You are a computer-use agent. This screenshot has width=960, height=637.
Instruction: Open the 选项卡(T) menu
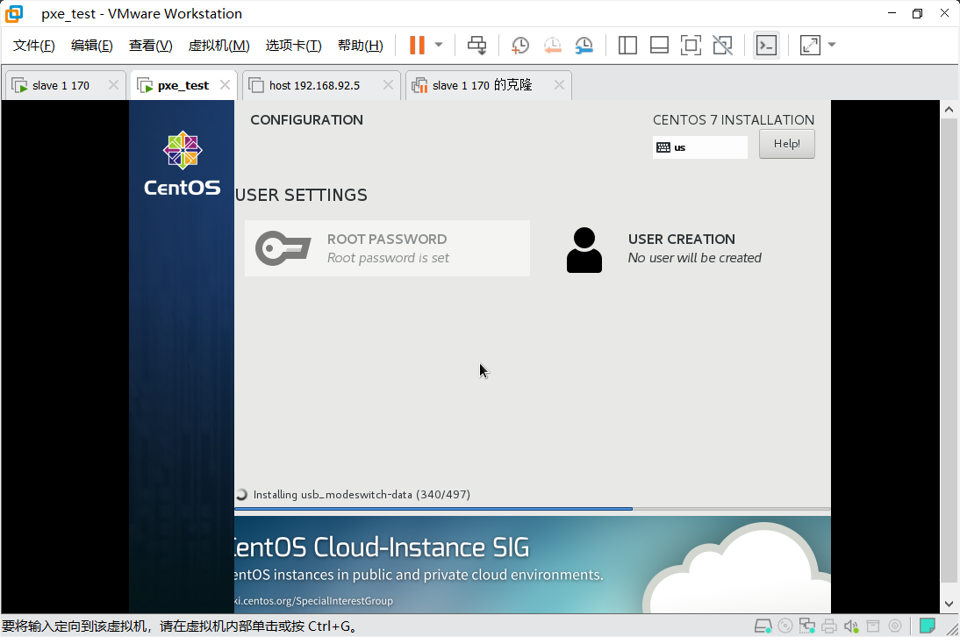point(293,46)
